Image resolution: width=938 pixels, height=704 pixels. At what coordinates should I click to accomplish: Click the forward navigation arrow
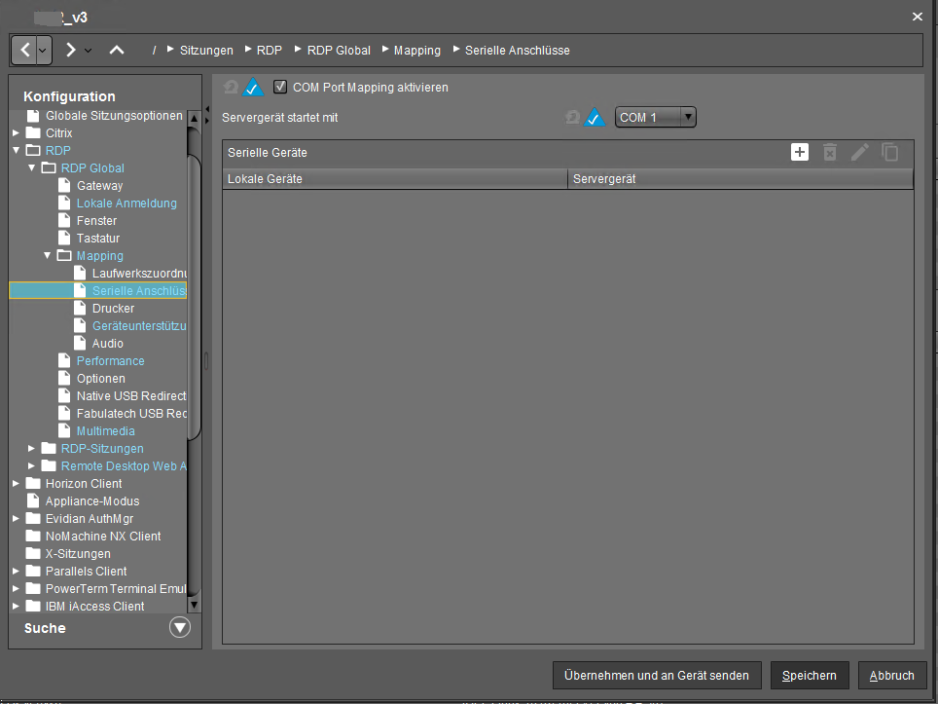click(71, 50)
